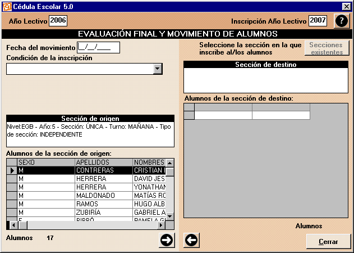Click down arrow of origin students scrollbar
The height and width of the screenshot is (253, 354).
(170, 216)
